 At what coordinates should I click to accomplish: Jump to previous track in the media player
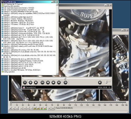tap(42, 82)
